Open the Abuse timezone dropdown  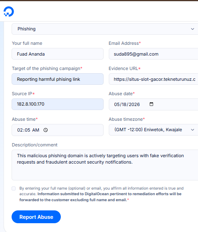(154, 130)
